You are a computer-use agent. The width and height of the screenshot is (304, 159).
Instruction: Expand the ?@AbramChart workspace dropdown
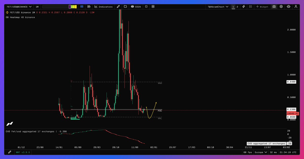click(218, 7)
